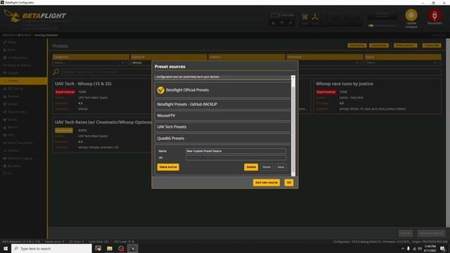Click the dialog scrollbar's up arrow

pos(293,77)
